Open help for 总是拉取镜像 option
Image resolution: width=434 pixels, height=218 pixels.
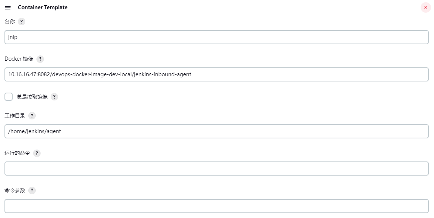tap(54, 97)
